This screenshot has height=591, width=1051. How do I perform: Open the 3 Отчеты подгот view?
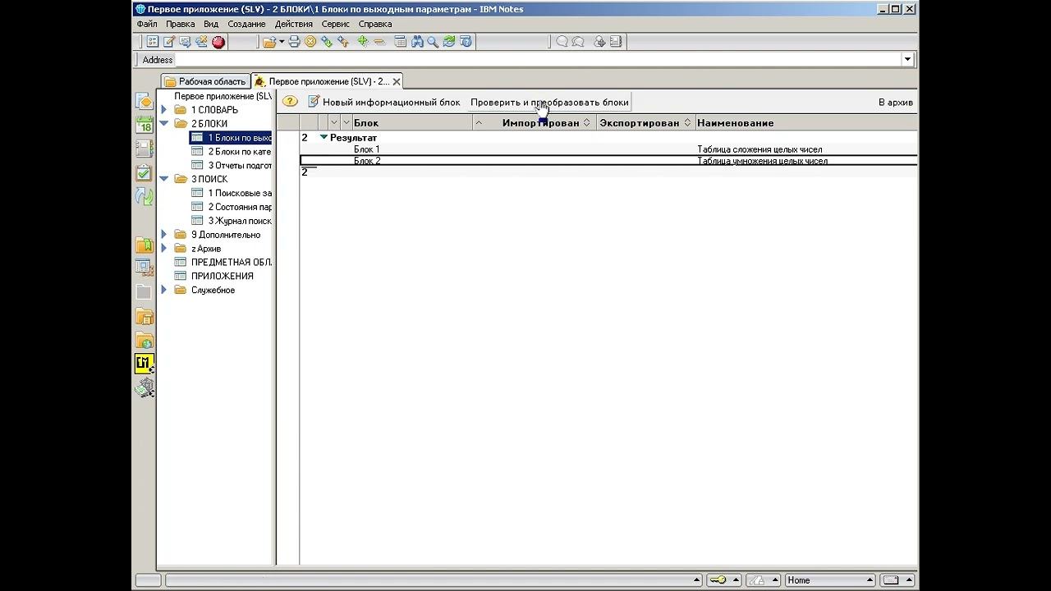click(x=231, y=166)
